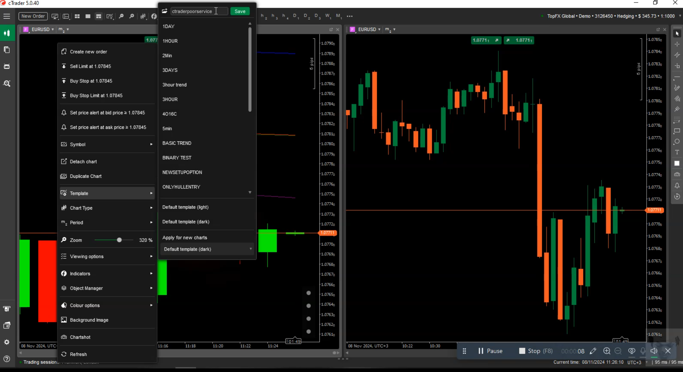Screen dimensions: 683x372
Task: Select the rectangle shape tool
Action: pyautogui.click(x=677, y=131)
